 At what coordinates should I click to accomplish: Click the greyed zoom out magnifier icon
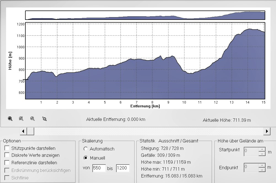tap(21, 119)
